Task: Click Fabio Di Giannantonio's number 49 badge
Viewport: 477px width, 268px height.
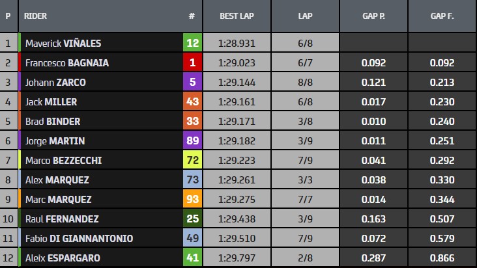Action: 192,239
